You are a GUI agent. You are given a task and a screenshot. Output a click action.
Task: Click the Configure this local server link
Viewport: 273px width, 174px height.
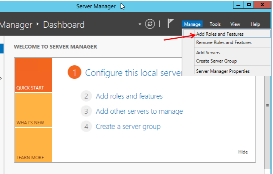(x=133, y=73)
